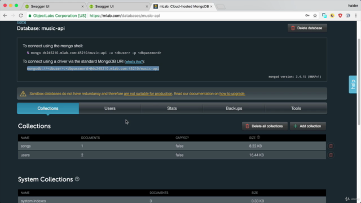Reload the mLab page
361x203 pixels.
click(21, 16)
